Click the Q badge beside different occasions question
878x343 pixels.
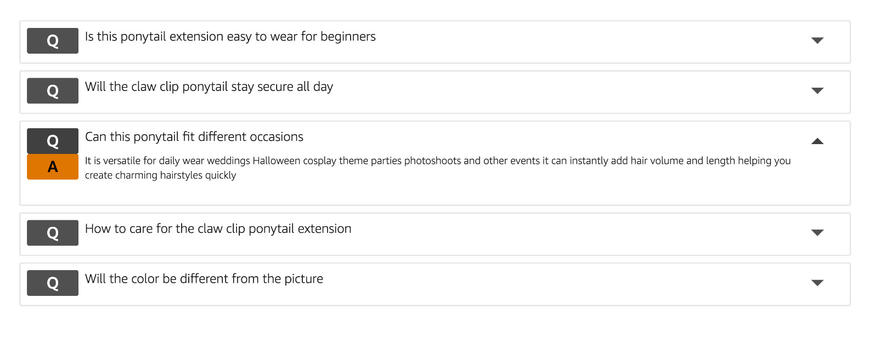(53, 141)
